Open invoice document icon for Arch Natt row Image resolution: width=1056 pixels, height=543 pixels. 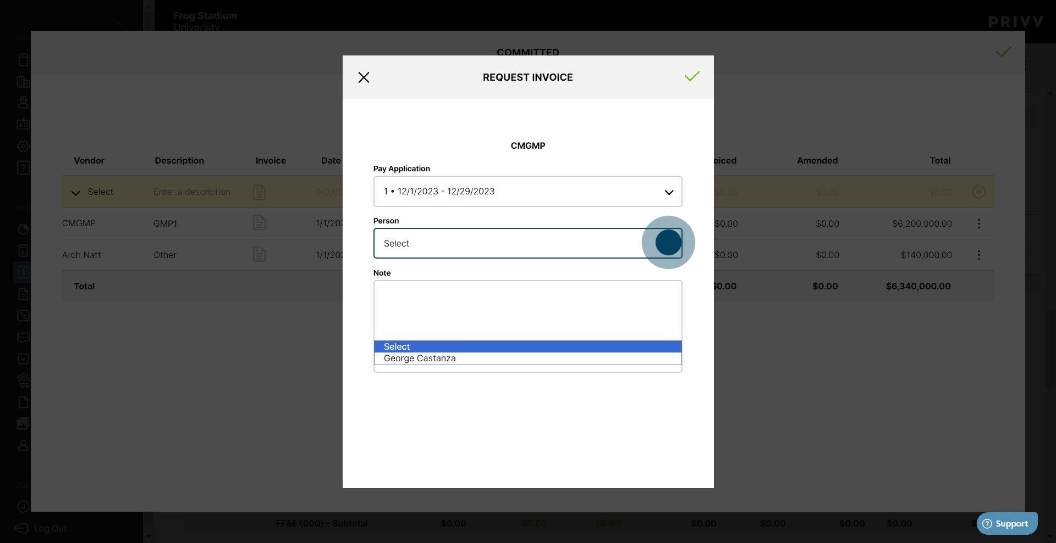(x=259, y=255)
